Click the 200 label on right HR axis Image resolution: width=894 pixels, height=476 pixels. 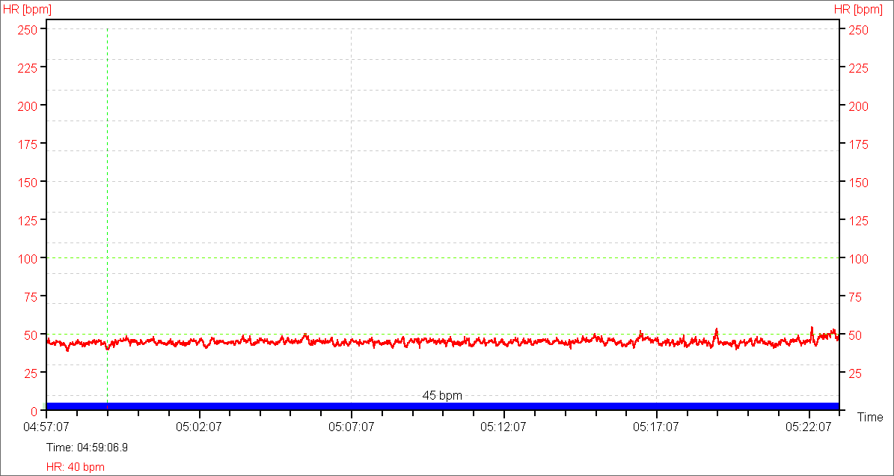click(859, 106)
